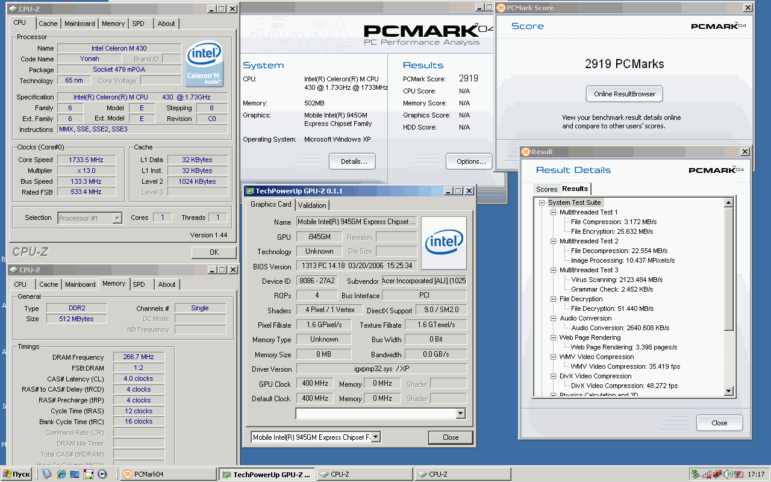Open the Cache tab beside active CPU tab
The width and height of the screenshot is (771, 482).
(48, 23)
